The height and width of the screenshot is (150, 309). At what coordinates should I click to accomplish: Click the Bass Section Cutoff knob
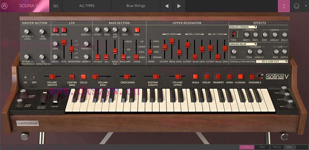coord(97,30)
